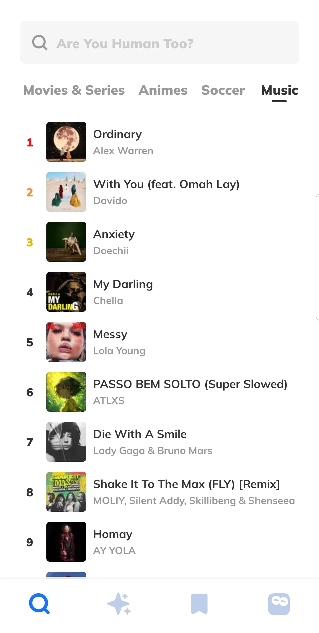Select the Messy song title
The image size is (319, 633).
click(x=110, y=334)
